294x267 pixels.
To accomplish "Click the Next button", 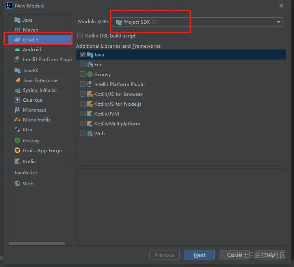I will (x=199, y=255).
